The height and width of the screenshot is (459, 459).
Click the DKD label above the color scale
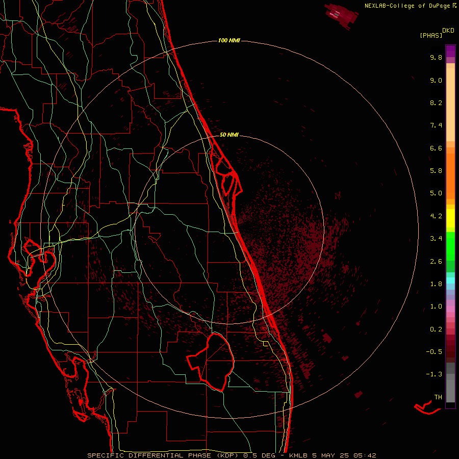pyautogui.click(x=448, y=31)
